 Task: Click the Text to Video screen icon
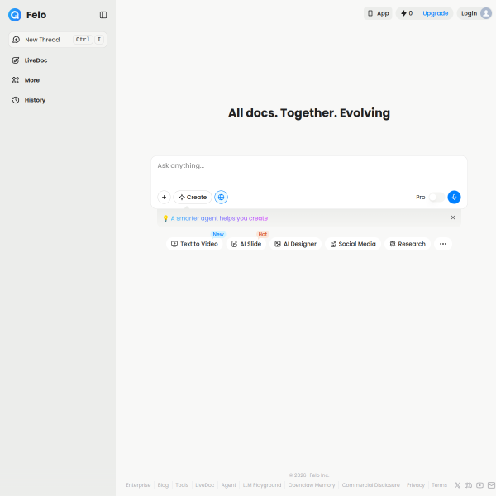pos(174,244)
